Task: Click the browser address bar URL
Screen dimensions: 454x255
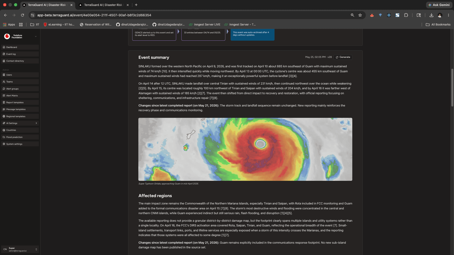Action: 94,15
